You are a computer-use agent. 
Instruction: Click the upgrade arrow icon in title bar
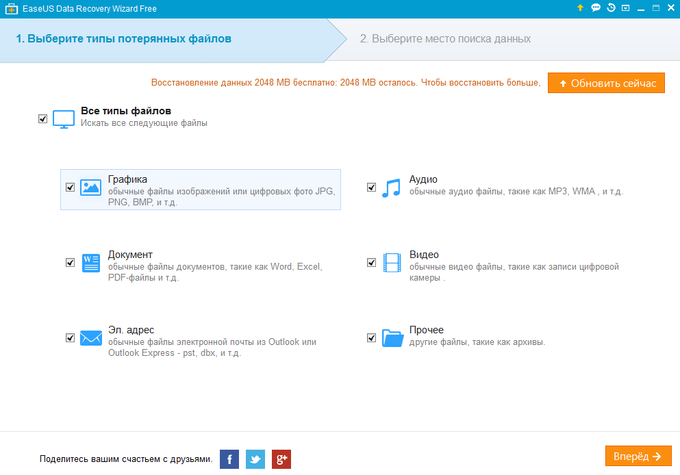pyautogui.click(x=580, y=8)
